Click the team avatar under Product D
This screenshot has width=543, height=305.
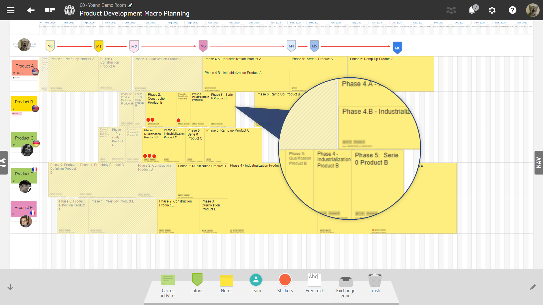tap(25, 186)
